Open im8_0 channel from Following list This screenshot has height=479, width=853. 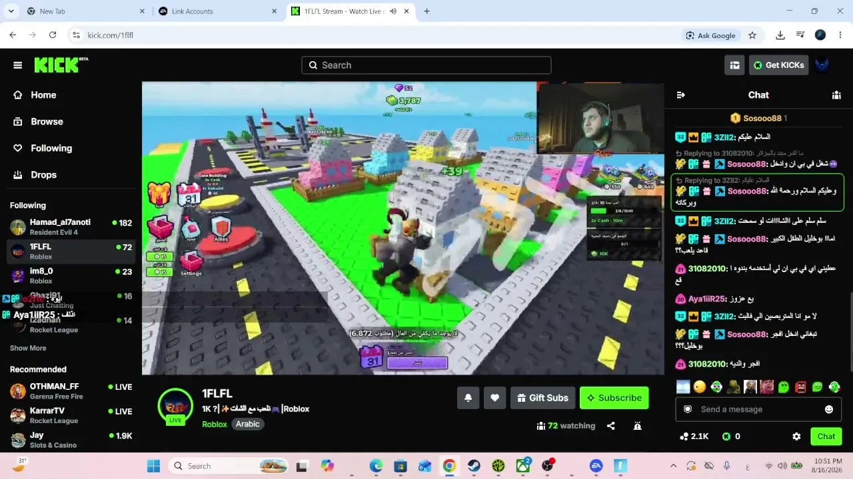71,276
